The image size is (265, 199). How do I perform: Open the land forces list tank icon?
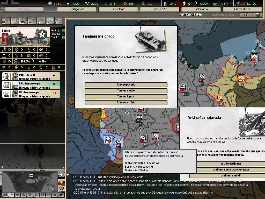(x=23, y=21)
